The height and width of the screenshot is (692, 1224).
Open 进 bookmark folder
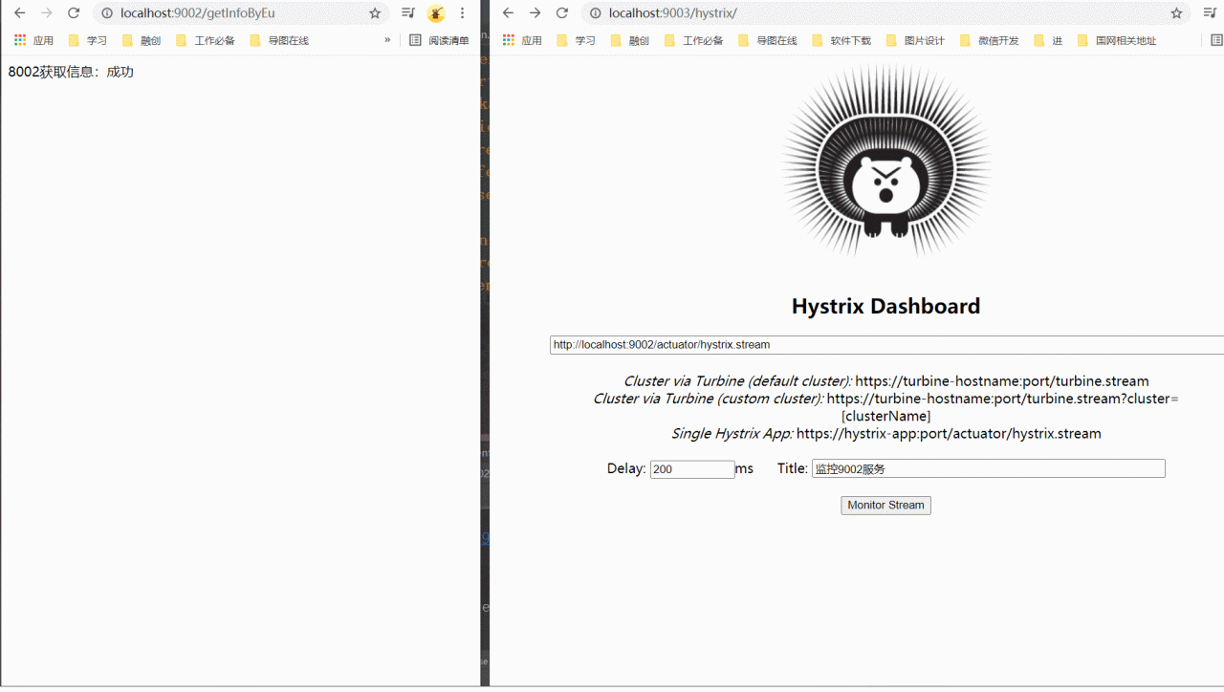pyautogui.click(x=1048, y=40)
